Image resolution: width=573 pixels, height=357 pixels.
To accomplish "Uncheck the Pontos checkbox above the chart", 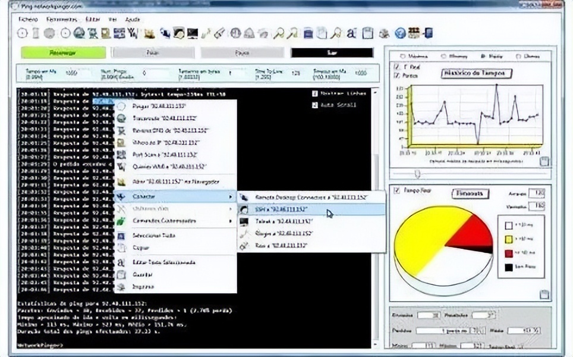I will coord(396,76).
